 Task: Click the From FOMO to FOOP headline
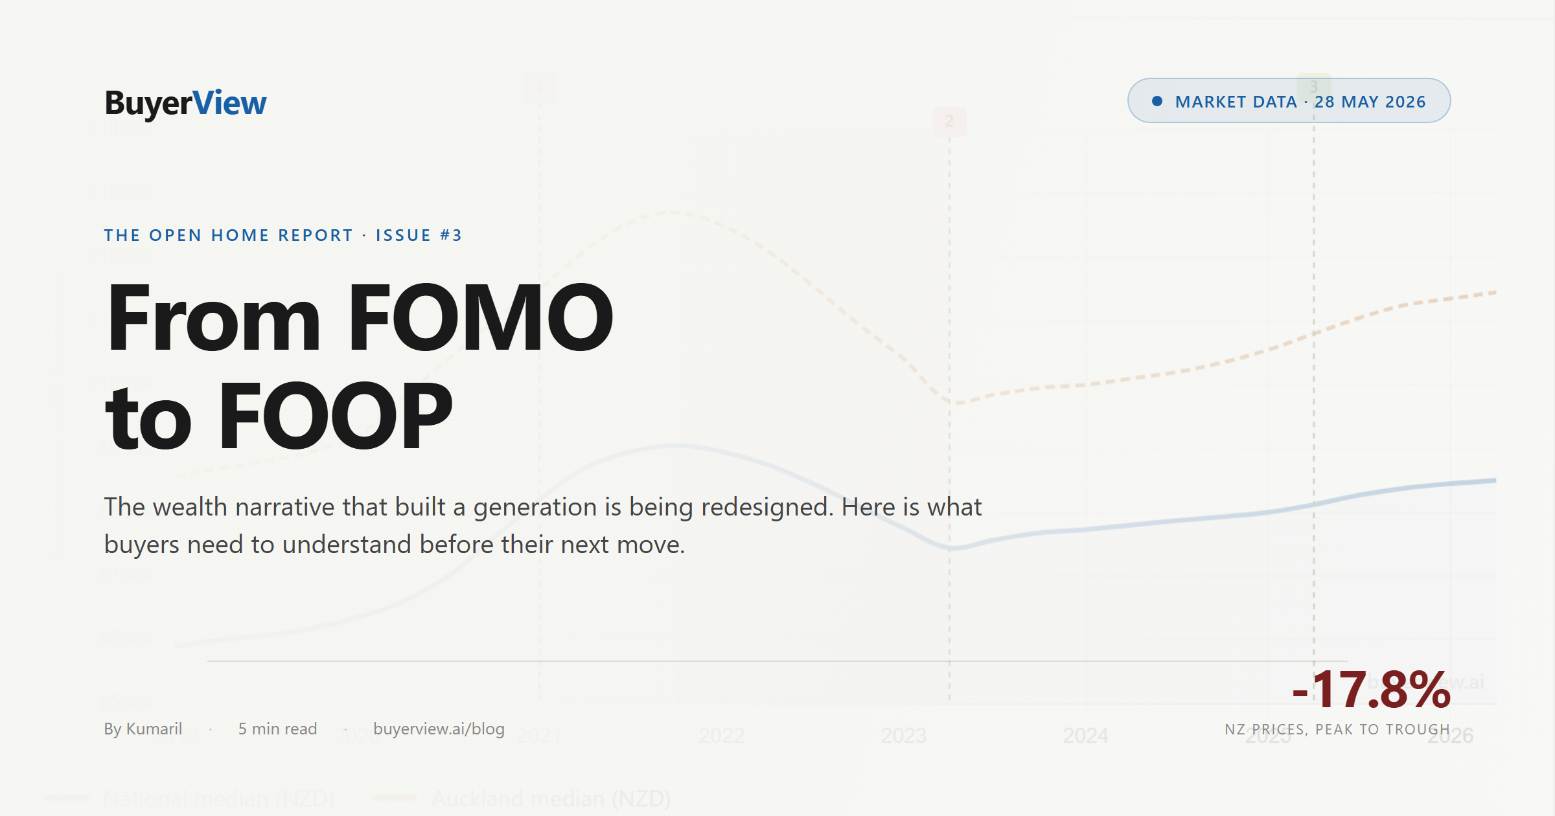[x=359, y=366]
